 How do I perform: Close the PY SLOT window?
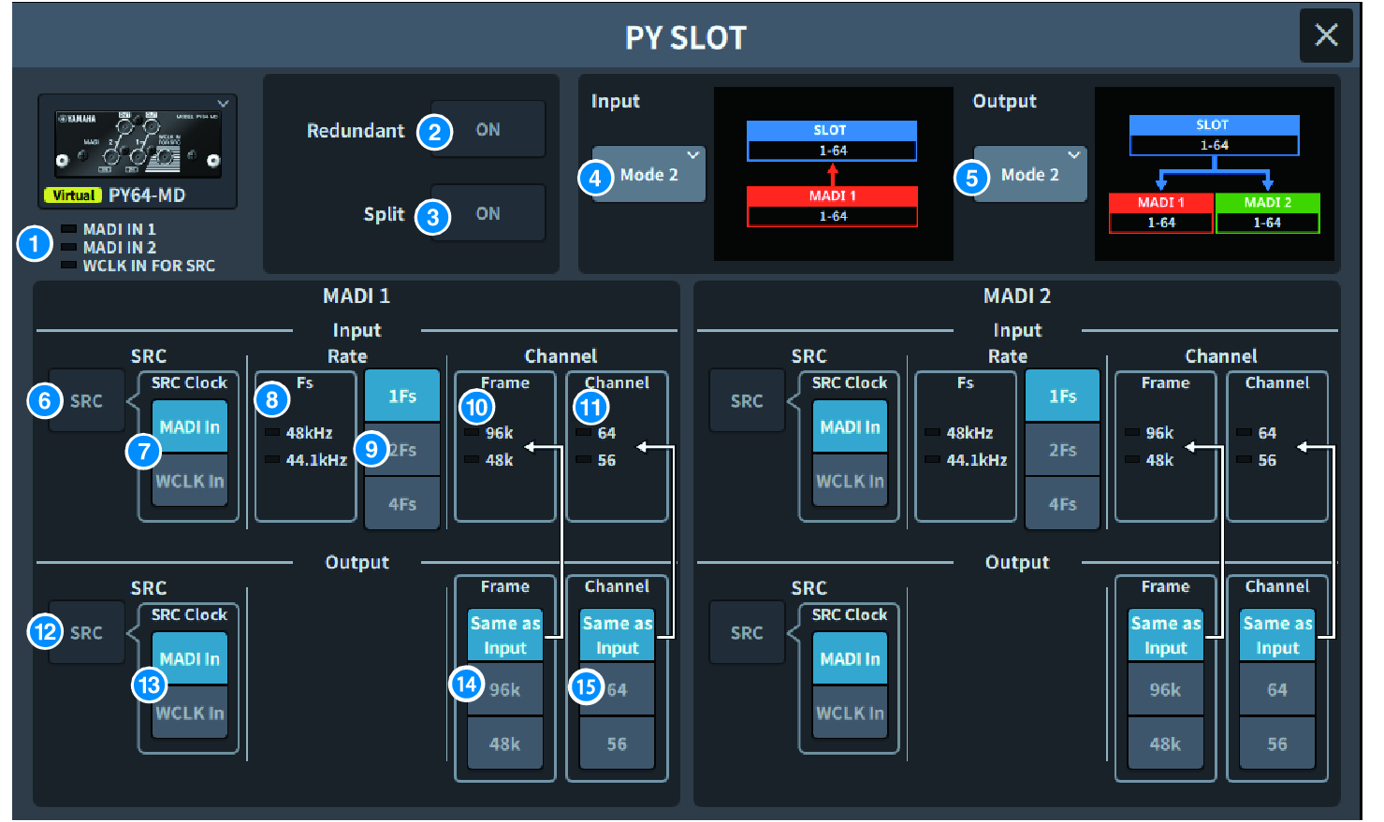pos(1326,36)
